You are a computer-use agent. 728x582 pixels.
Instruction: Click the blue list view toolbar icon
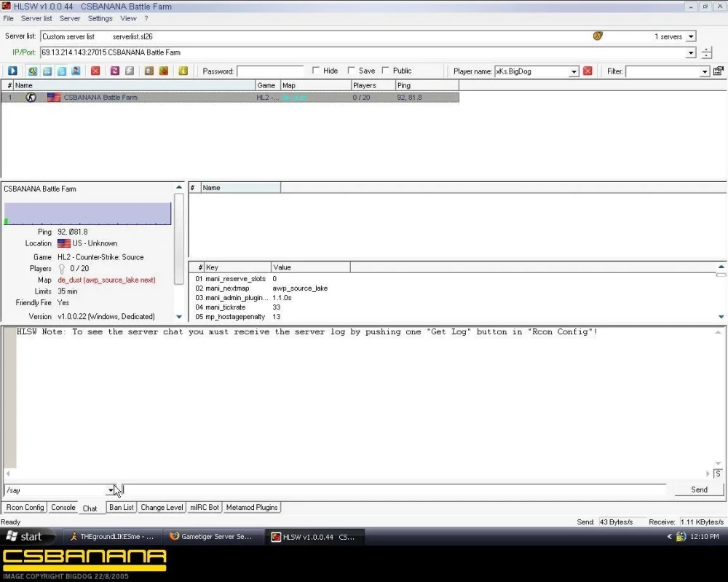pos(47,71)
